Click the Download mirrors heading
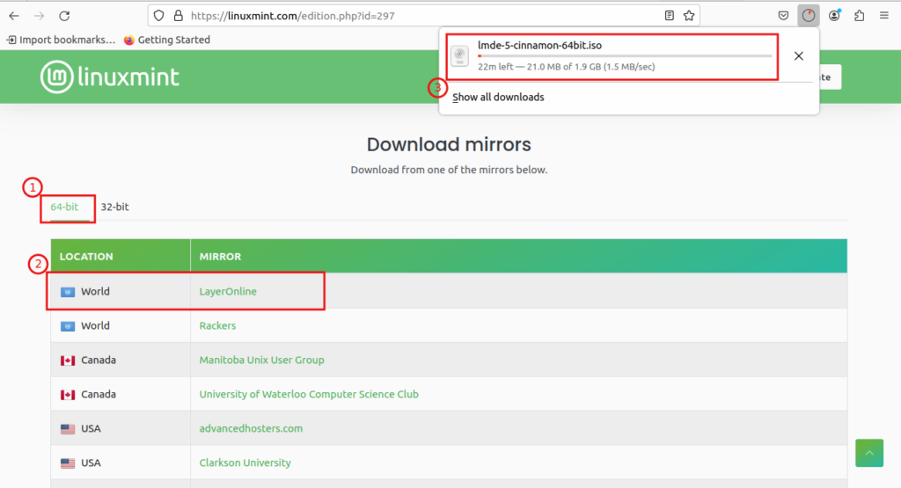The height and width of the screenshot is (488, 901). 449,145
